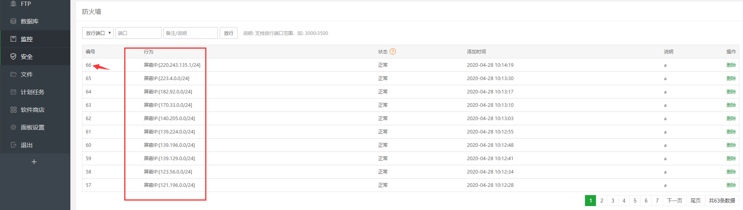Click the 软件商店 grid icon

click(x=13, y=110)
